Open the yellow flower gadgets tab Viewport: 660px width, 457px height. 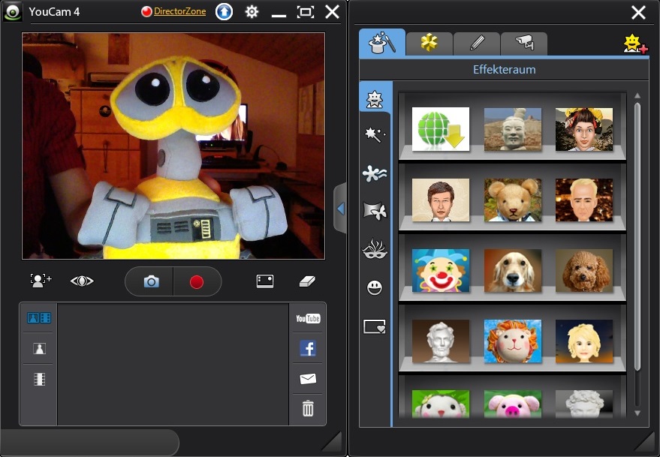(x=429, y=44)
